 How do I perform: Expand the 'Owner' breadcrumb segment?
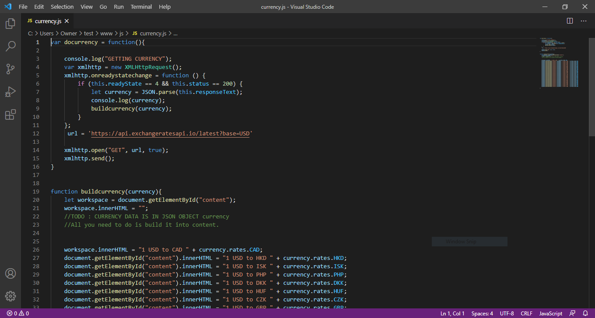click(x=69, y=33)
